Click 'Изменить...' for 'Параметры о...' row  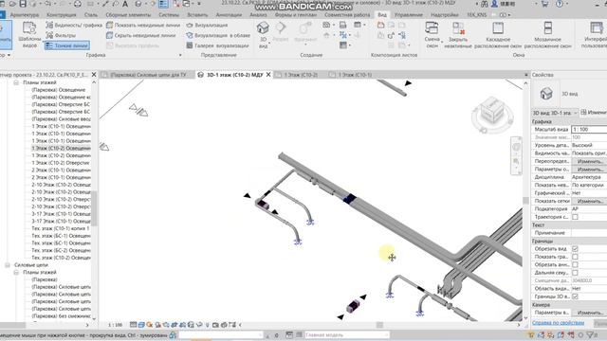click(589, 170)
